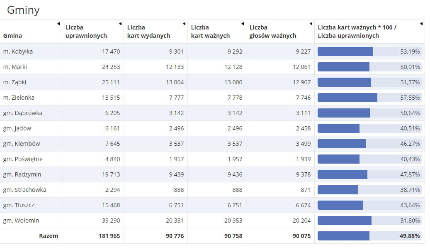Click the Razem total bar showing 49,88%
This screenshot has height=250, width=430.
369,236
